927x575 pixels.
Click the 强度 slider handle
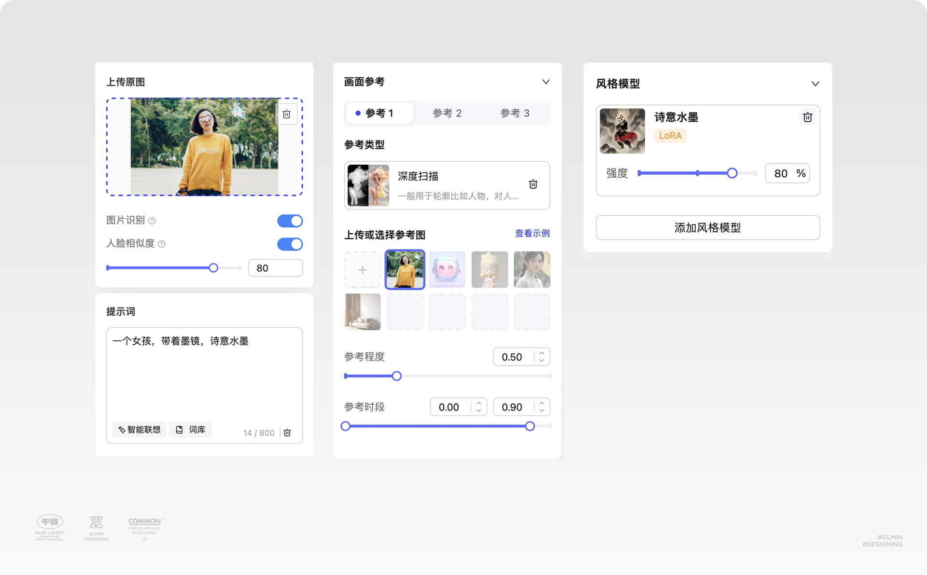click(732, 173)
